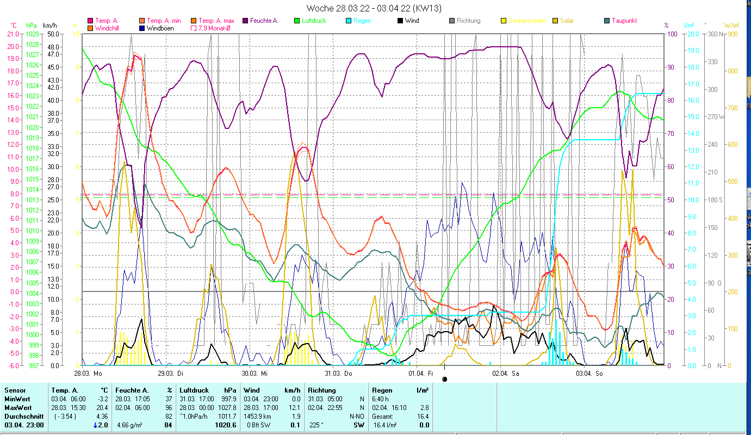Click the chart title 'Woche 28.03.22 - 03.04.22 (KW13)'
This screenshot has height=435, width=751.
374,8
